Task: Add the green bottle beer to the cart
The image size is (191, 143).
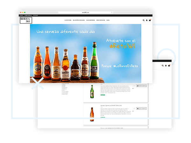Action: [x=141, y=86]
